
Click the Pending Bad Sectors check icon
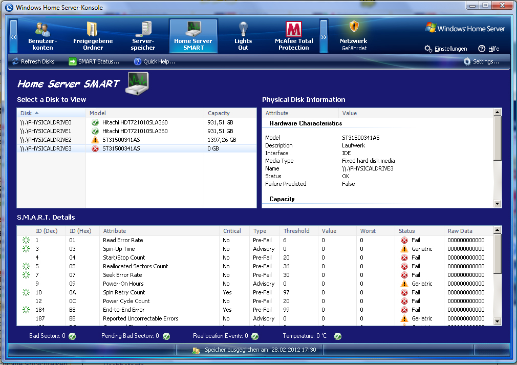click(166, 336)
